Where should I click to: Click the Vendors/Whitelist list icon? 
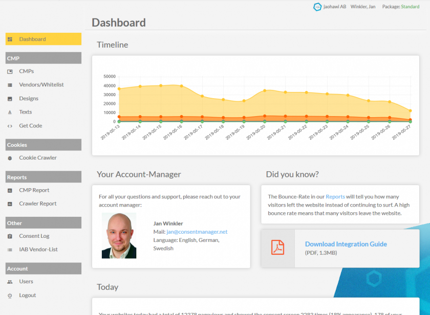click(10, 85)
